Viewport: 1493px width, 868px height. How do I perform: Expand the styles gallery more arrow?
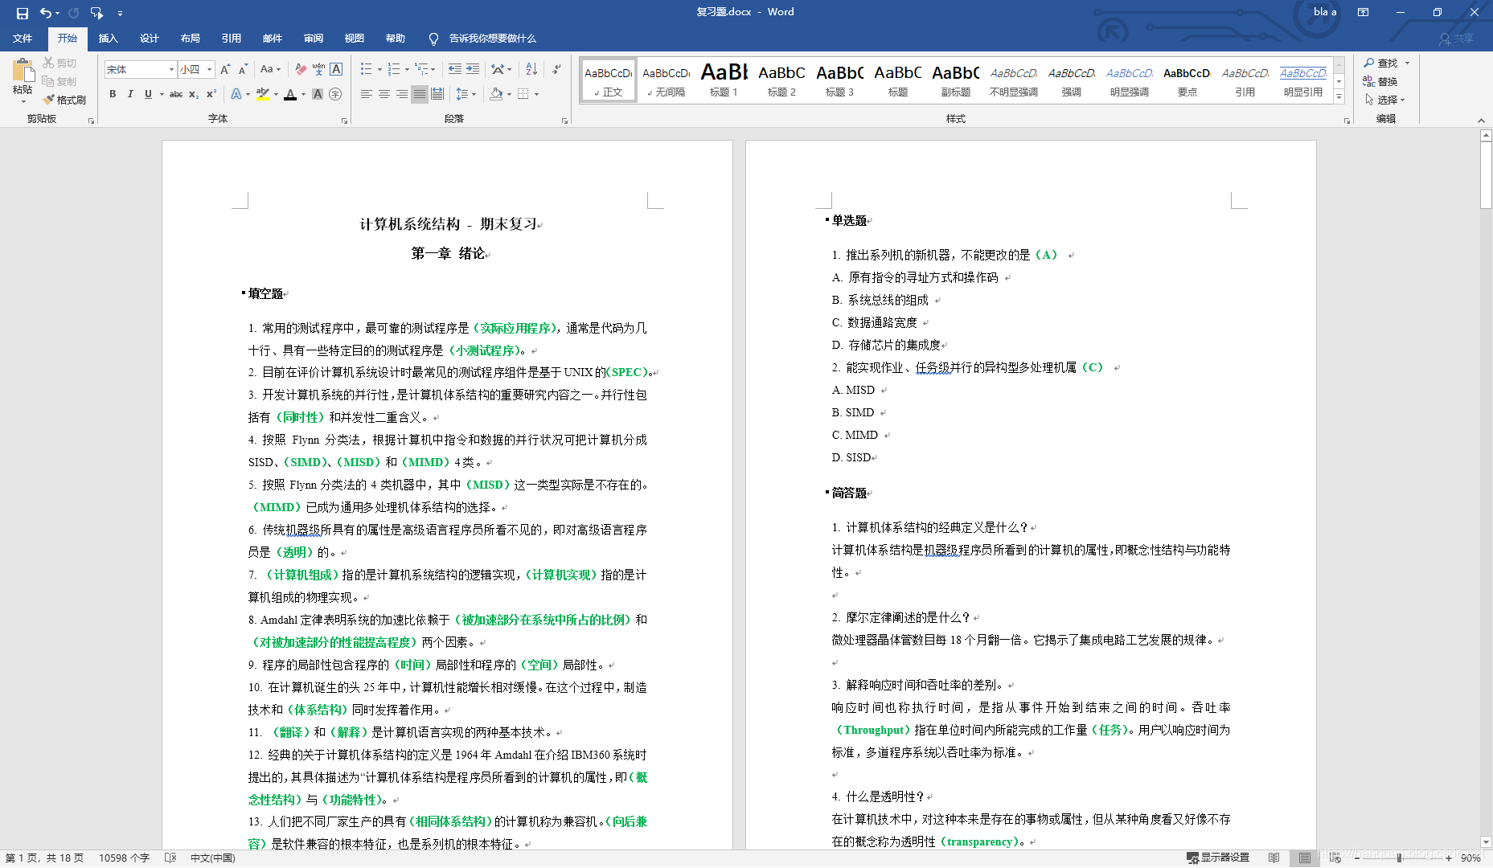pyautogui.click(x=1339, y=97)
